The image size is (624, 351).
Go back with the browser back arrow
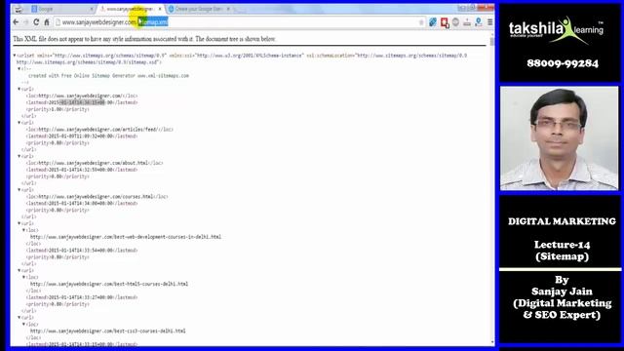(x=16, y=22)
